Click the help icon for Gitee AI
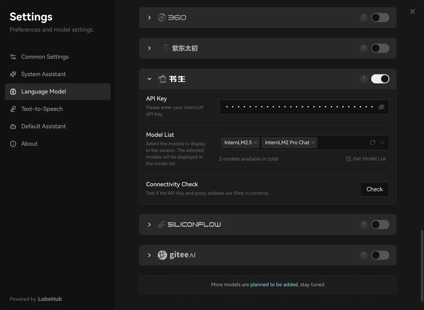The height and width of the screenshot is (310, 424). pos(363,255)
